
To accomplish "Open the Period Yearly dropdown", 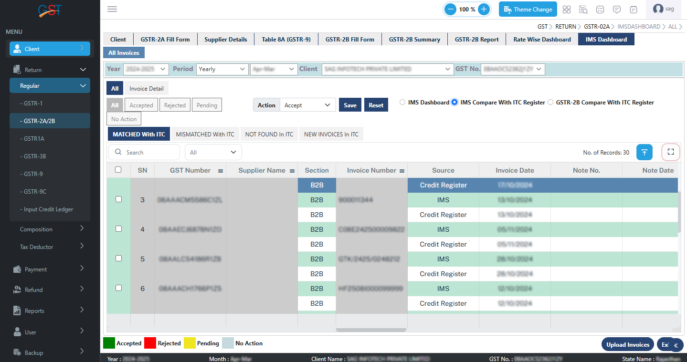I will click(x=222, y=69).
